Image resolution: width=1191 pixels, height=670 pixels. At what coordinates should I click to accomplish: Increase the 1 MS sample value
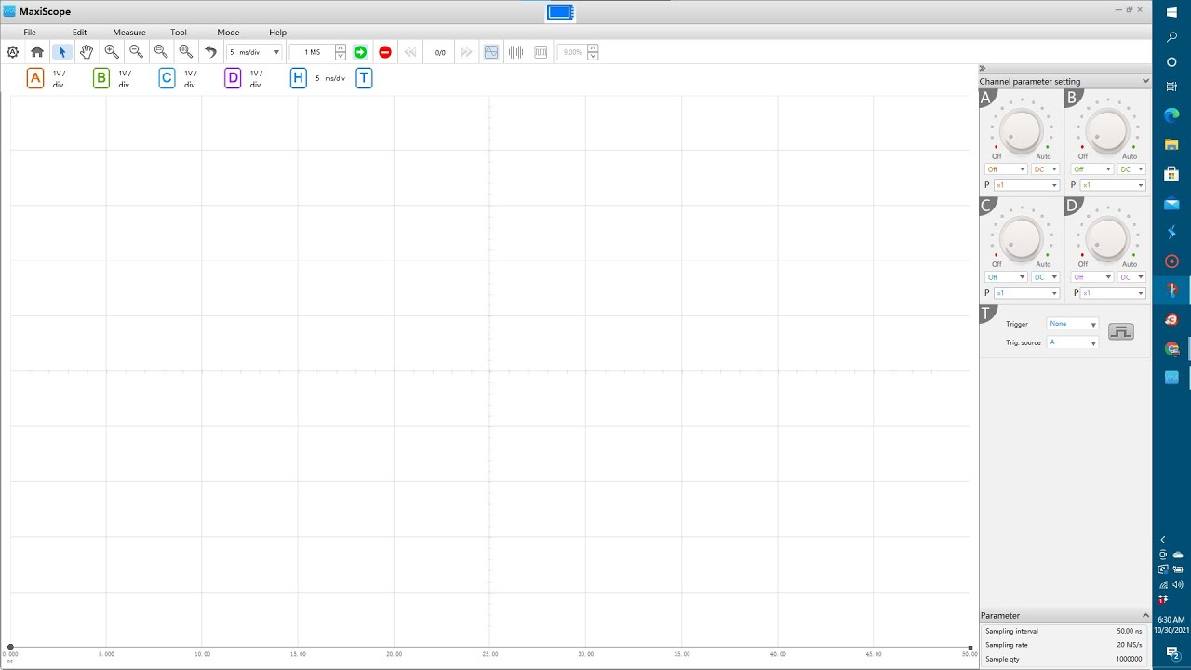(341, 48)
